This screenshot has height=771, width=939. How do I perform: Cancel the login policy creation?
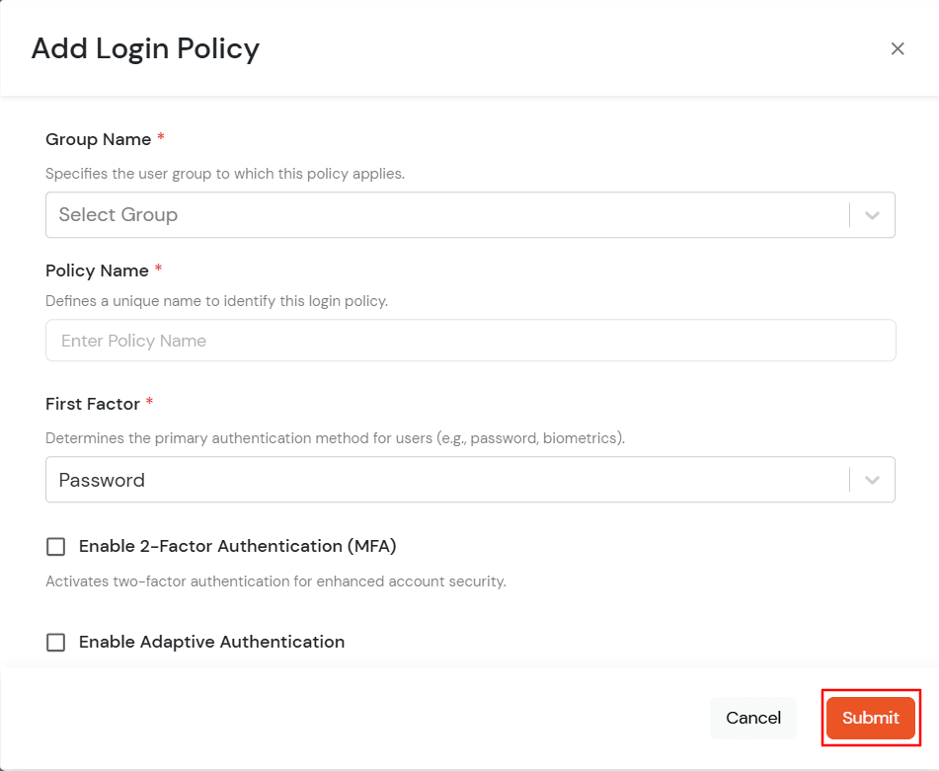coord(752,718)
